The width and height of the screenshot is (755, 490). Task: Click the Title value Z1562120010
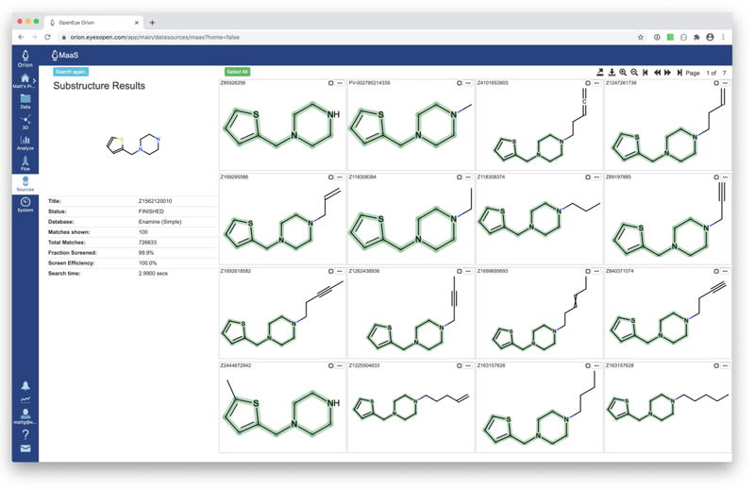point(155,201)
